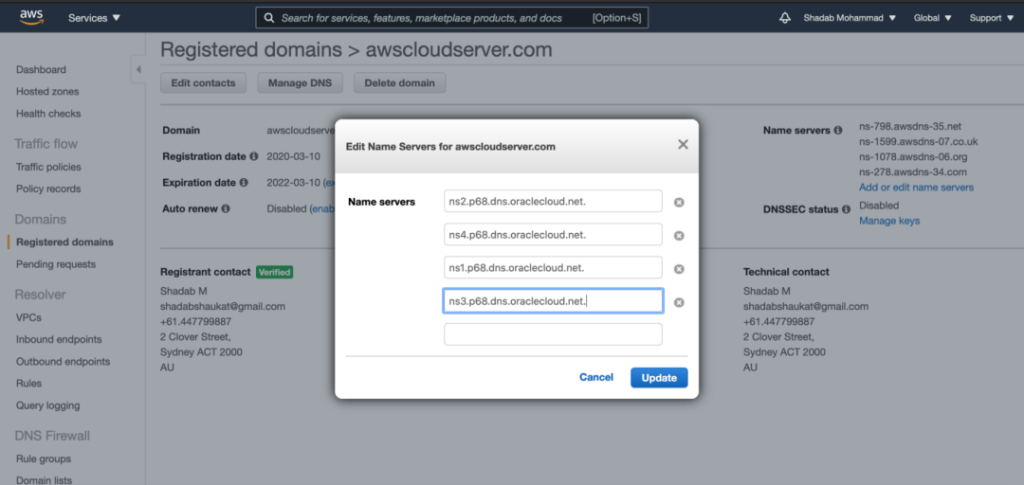Remove the ns3.p68 name server entry
The width and height of the screenshot is (1024, 485).
[x=679, y=303]
